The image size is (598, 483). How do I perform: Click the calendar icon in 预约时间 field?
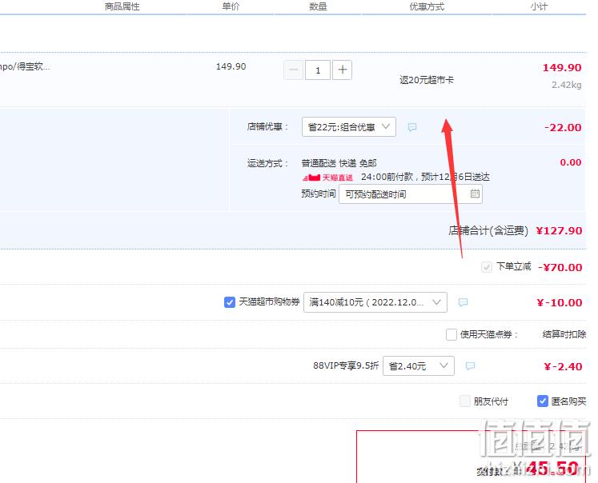coord(475,194)
